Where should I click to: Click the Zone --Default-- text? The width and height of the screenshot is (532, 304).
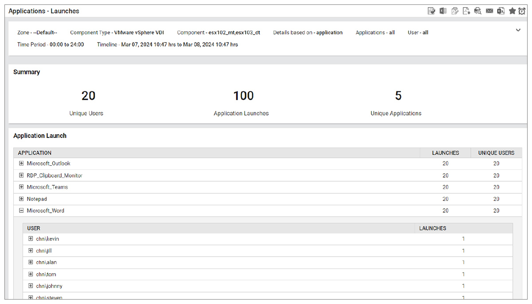[37, 32]
